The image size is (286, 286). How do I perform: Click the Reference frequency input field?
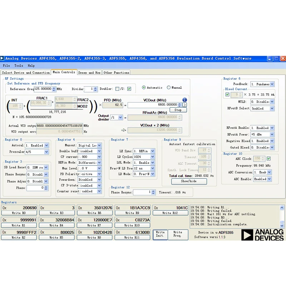click(43, 89)
